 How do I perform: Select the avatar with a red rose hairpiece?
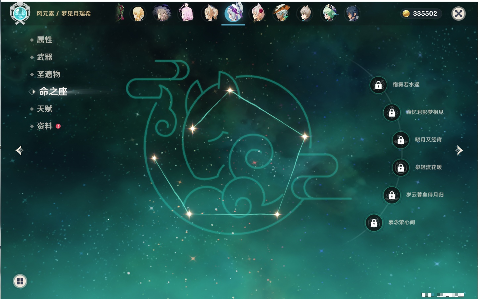(258, 14)
